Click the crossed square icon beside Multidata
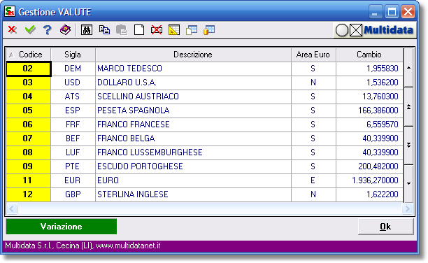Screen dimensions: 428x263 [x=356, y=30]
